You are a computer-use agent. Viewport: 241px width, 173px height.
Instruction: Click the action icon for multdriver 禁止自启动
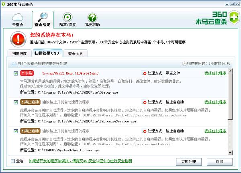pos(144,131)
